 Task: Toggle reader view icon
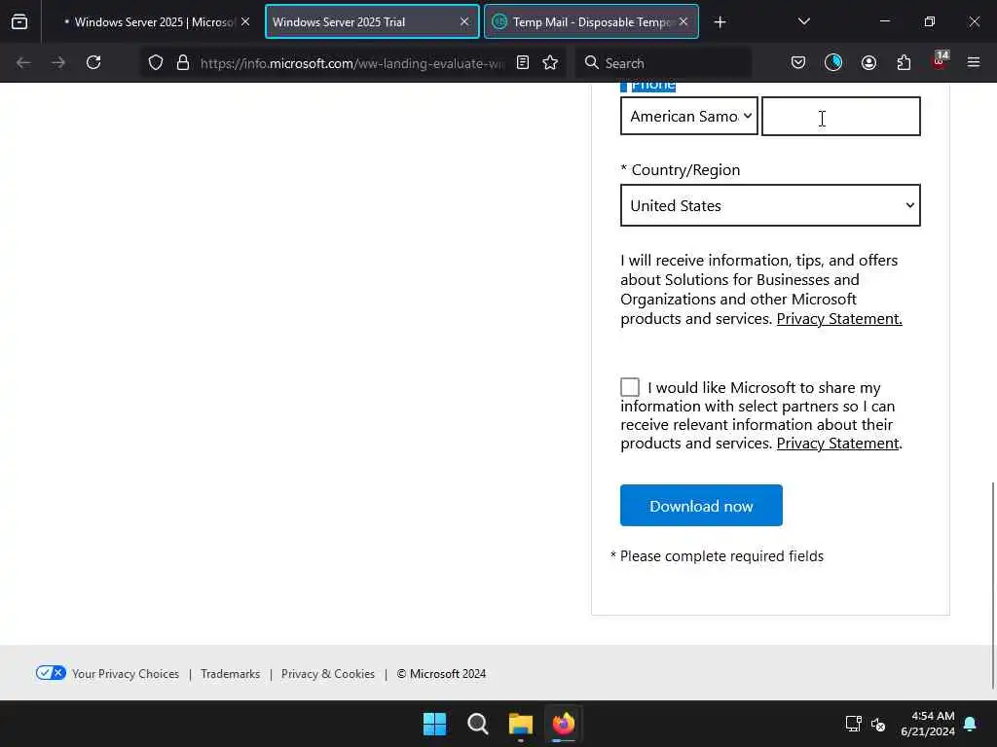[523, 62]
